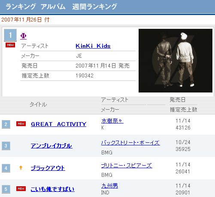Open the KinKi Kids artist link
This screenshot has width=215, height=197.
point(93,46)
